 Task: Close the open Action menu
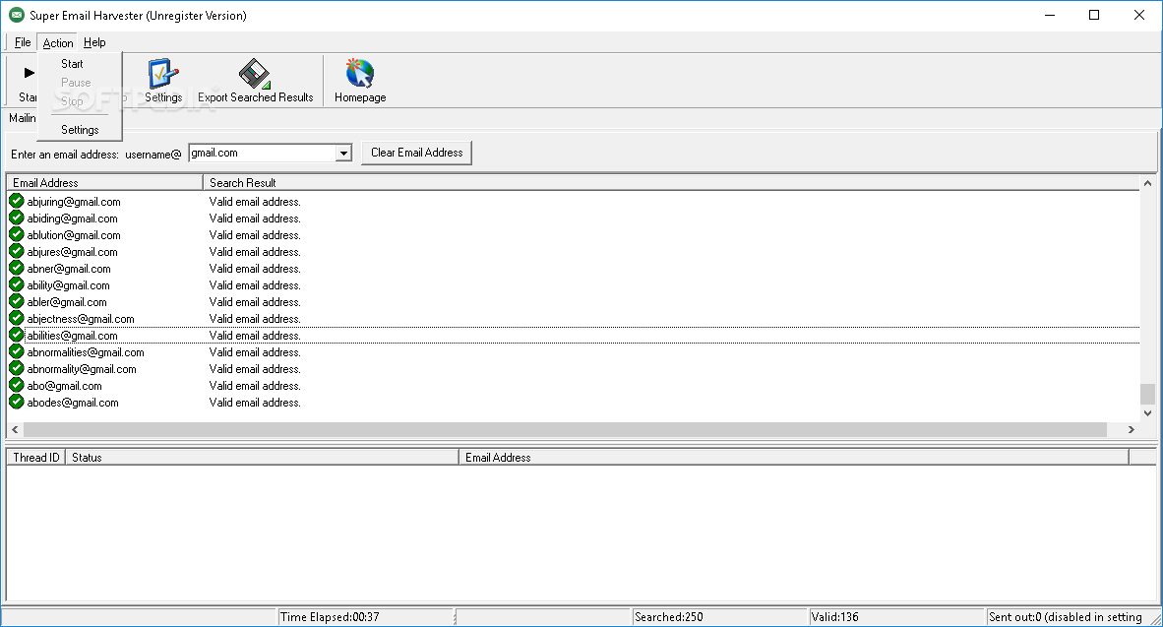(58, 42)
